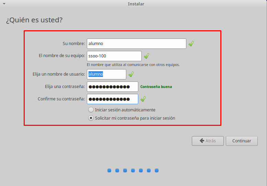Click the last blue progress dot

click(156, 170)
